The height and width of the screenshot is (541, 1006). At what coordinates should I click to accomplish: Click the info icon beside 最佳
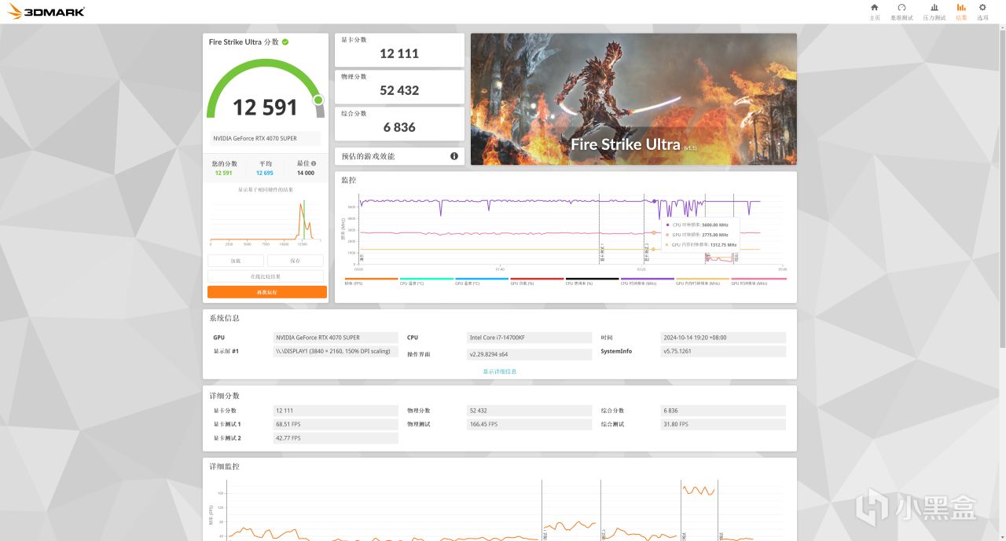(x=314, y=163)
